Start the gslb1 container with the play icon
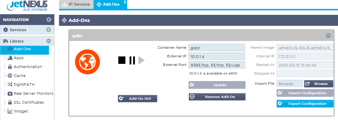Screen dimensions: 338x120 141,60
